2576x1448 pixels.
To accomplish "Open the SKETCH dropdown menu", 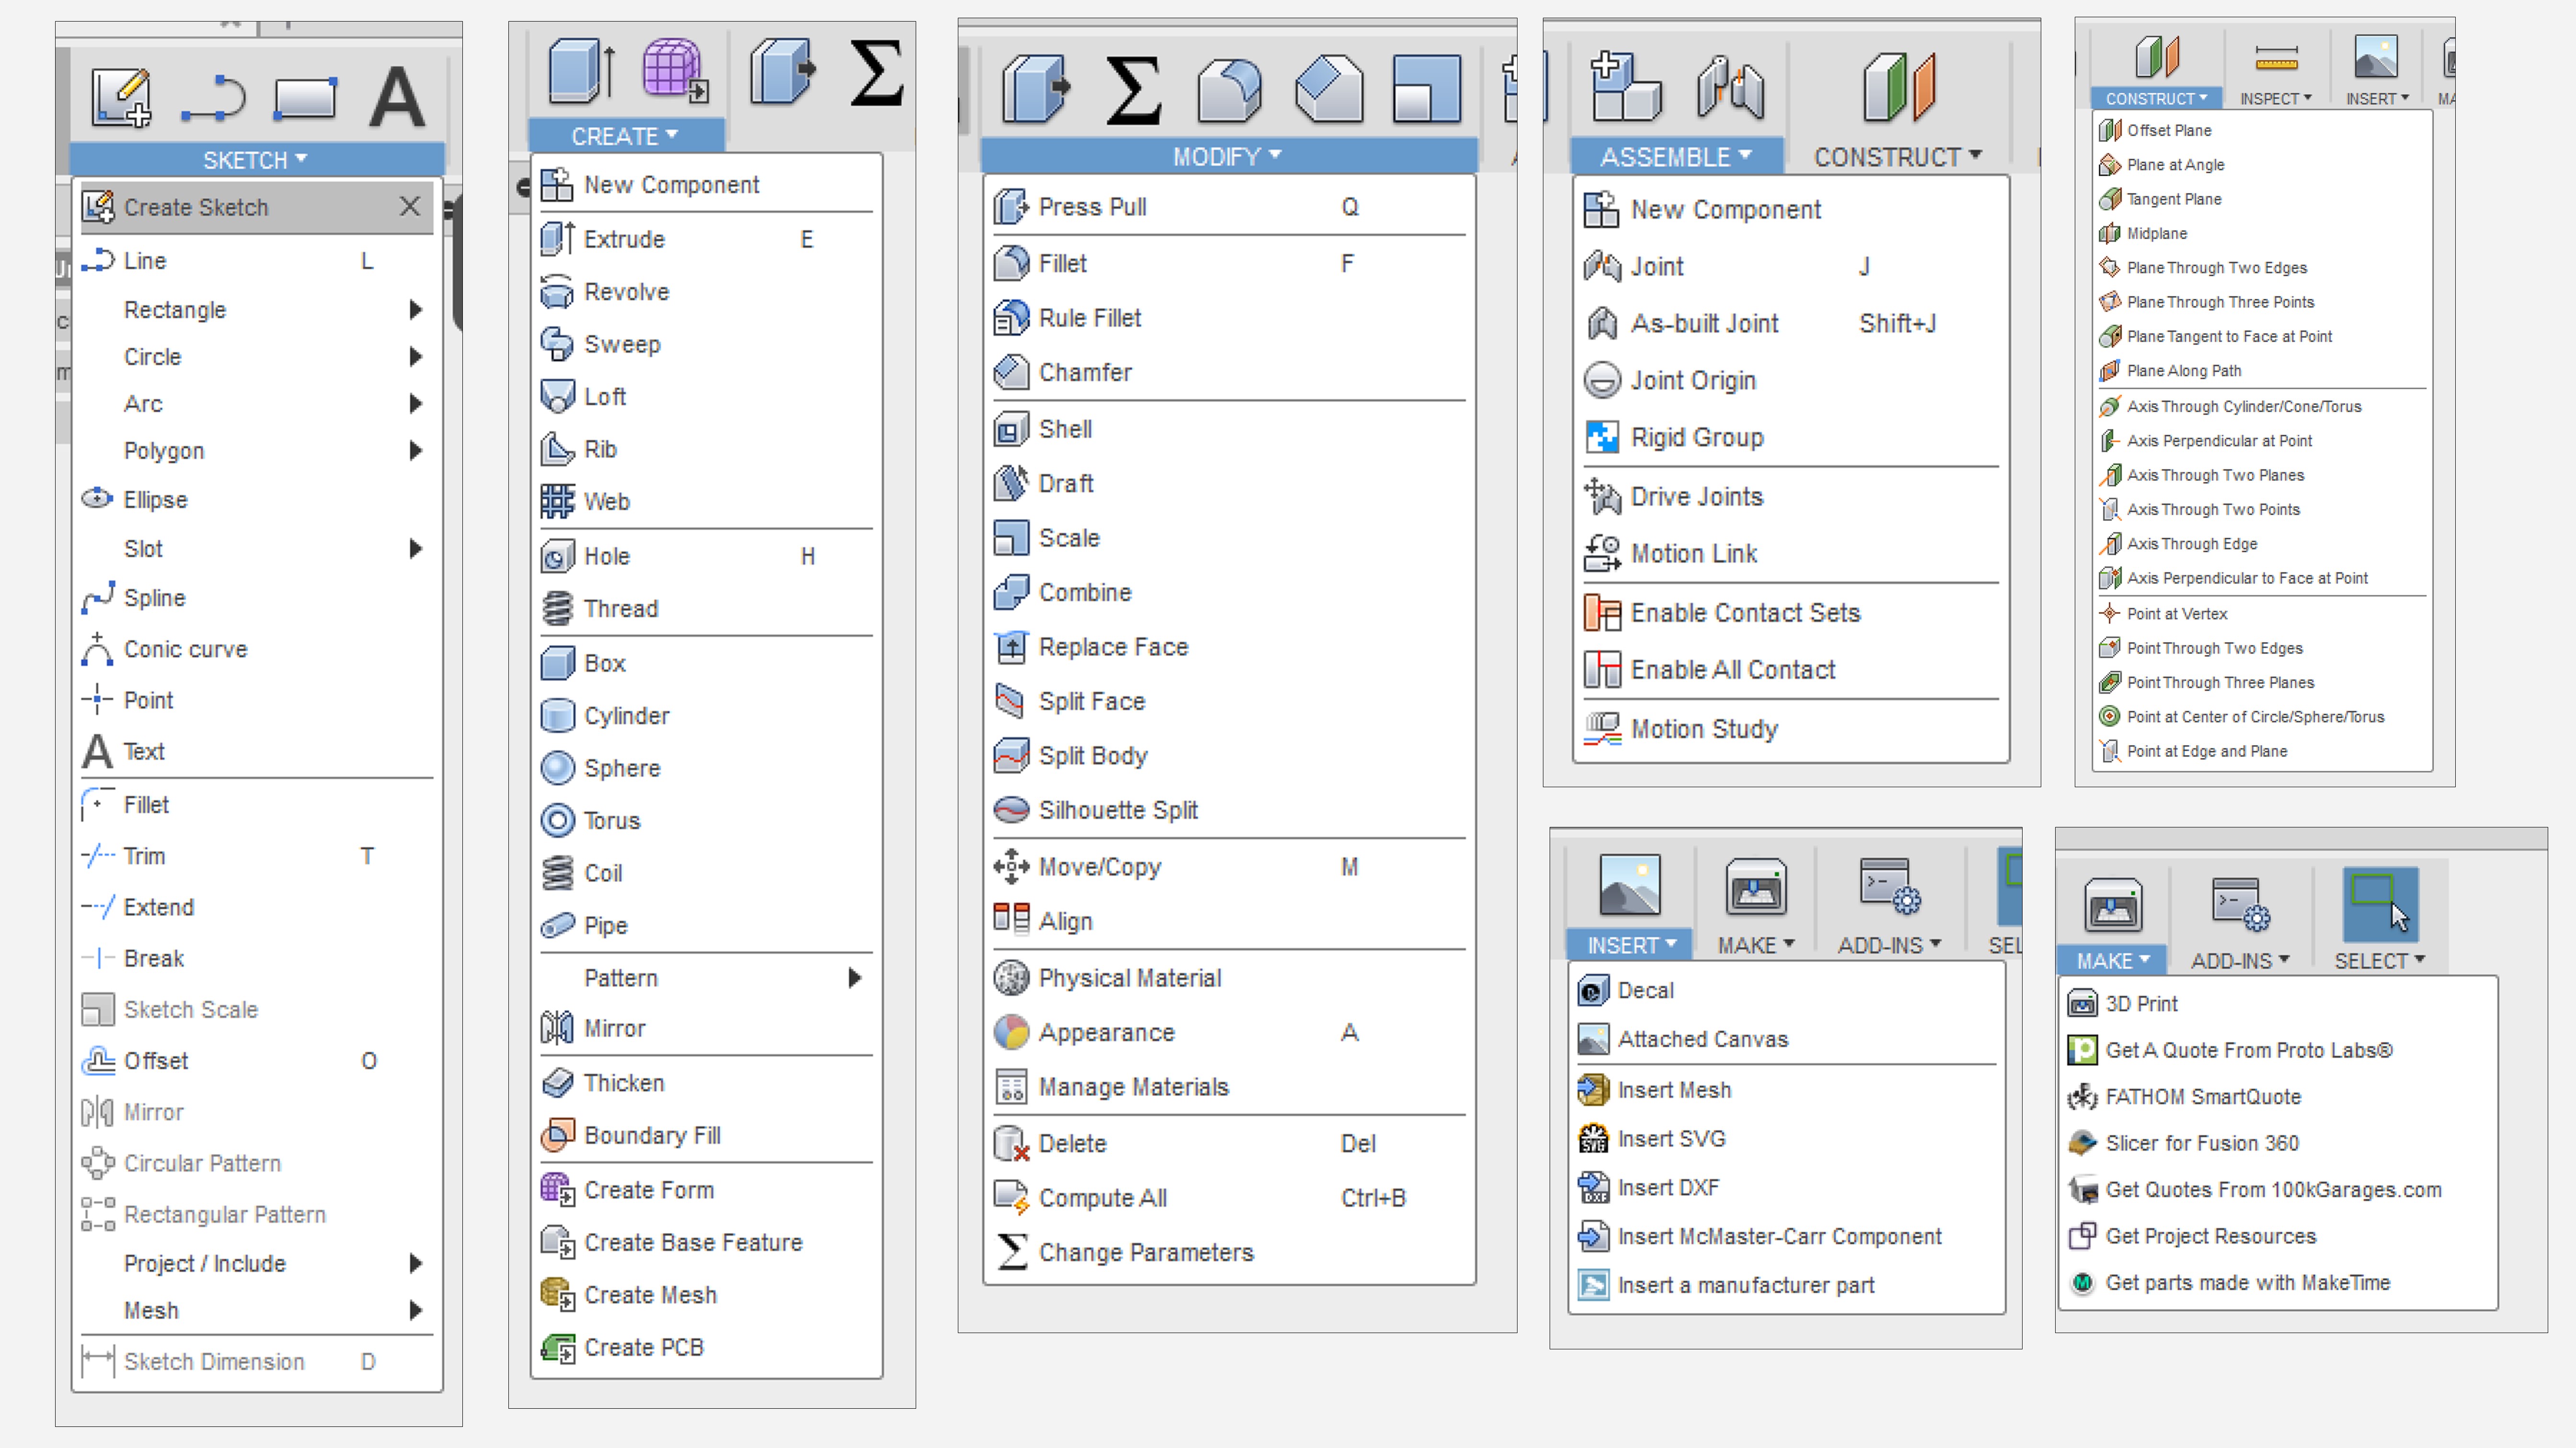I will [x=255, y=160].
